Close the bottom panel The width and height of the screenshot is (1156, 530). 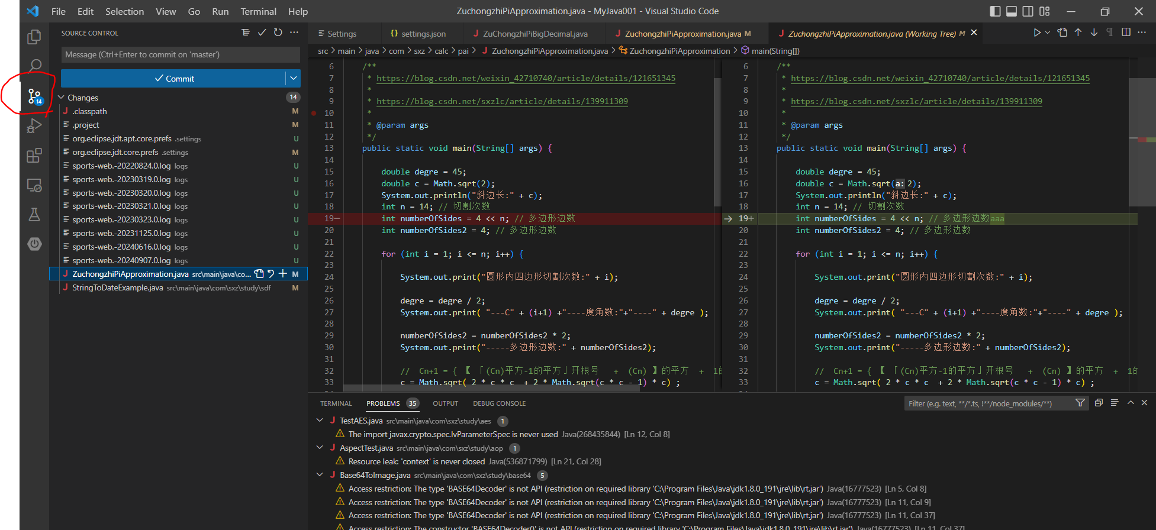(x=1144, y=403)
